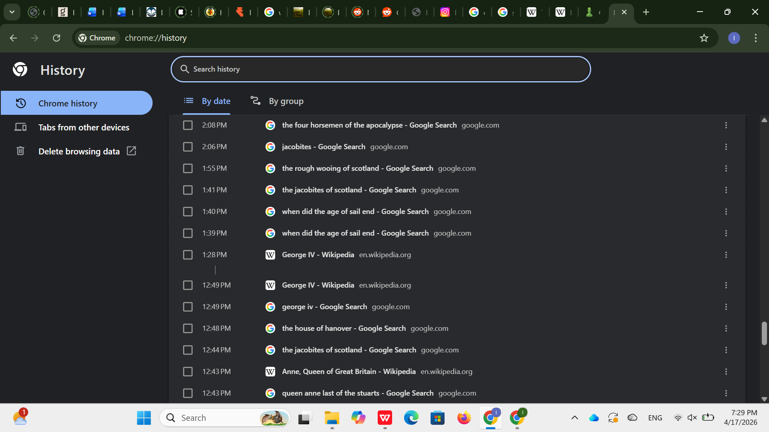Open the rough wooing of scotland link
The image size is (769, 432).
tap(357, 168)
